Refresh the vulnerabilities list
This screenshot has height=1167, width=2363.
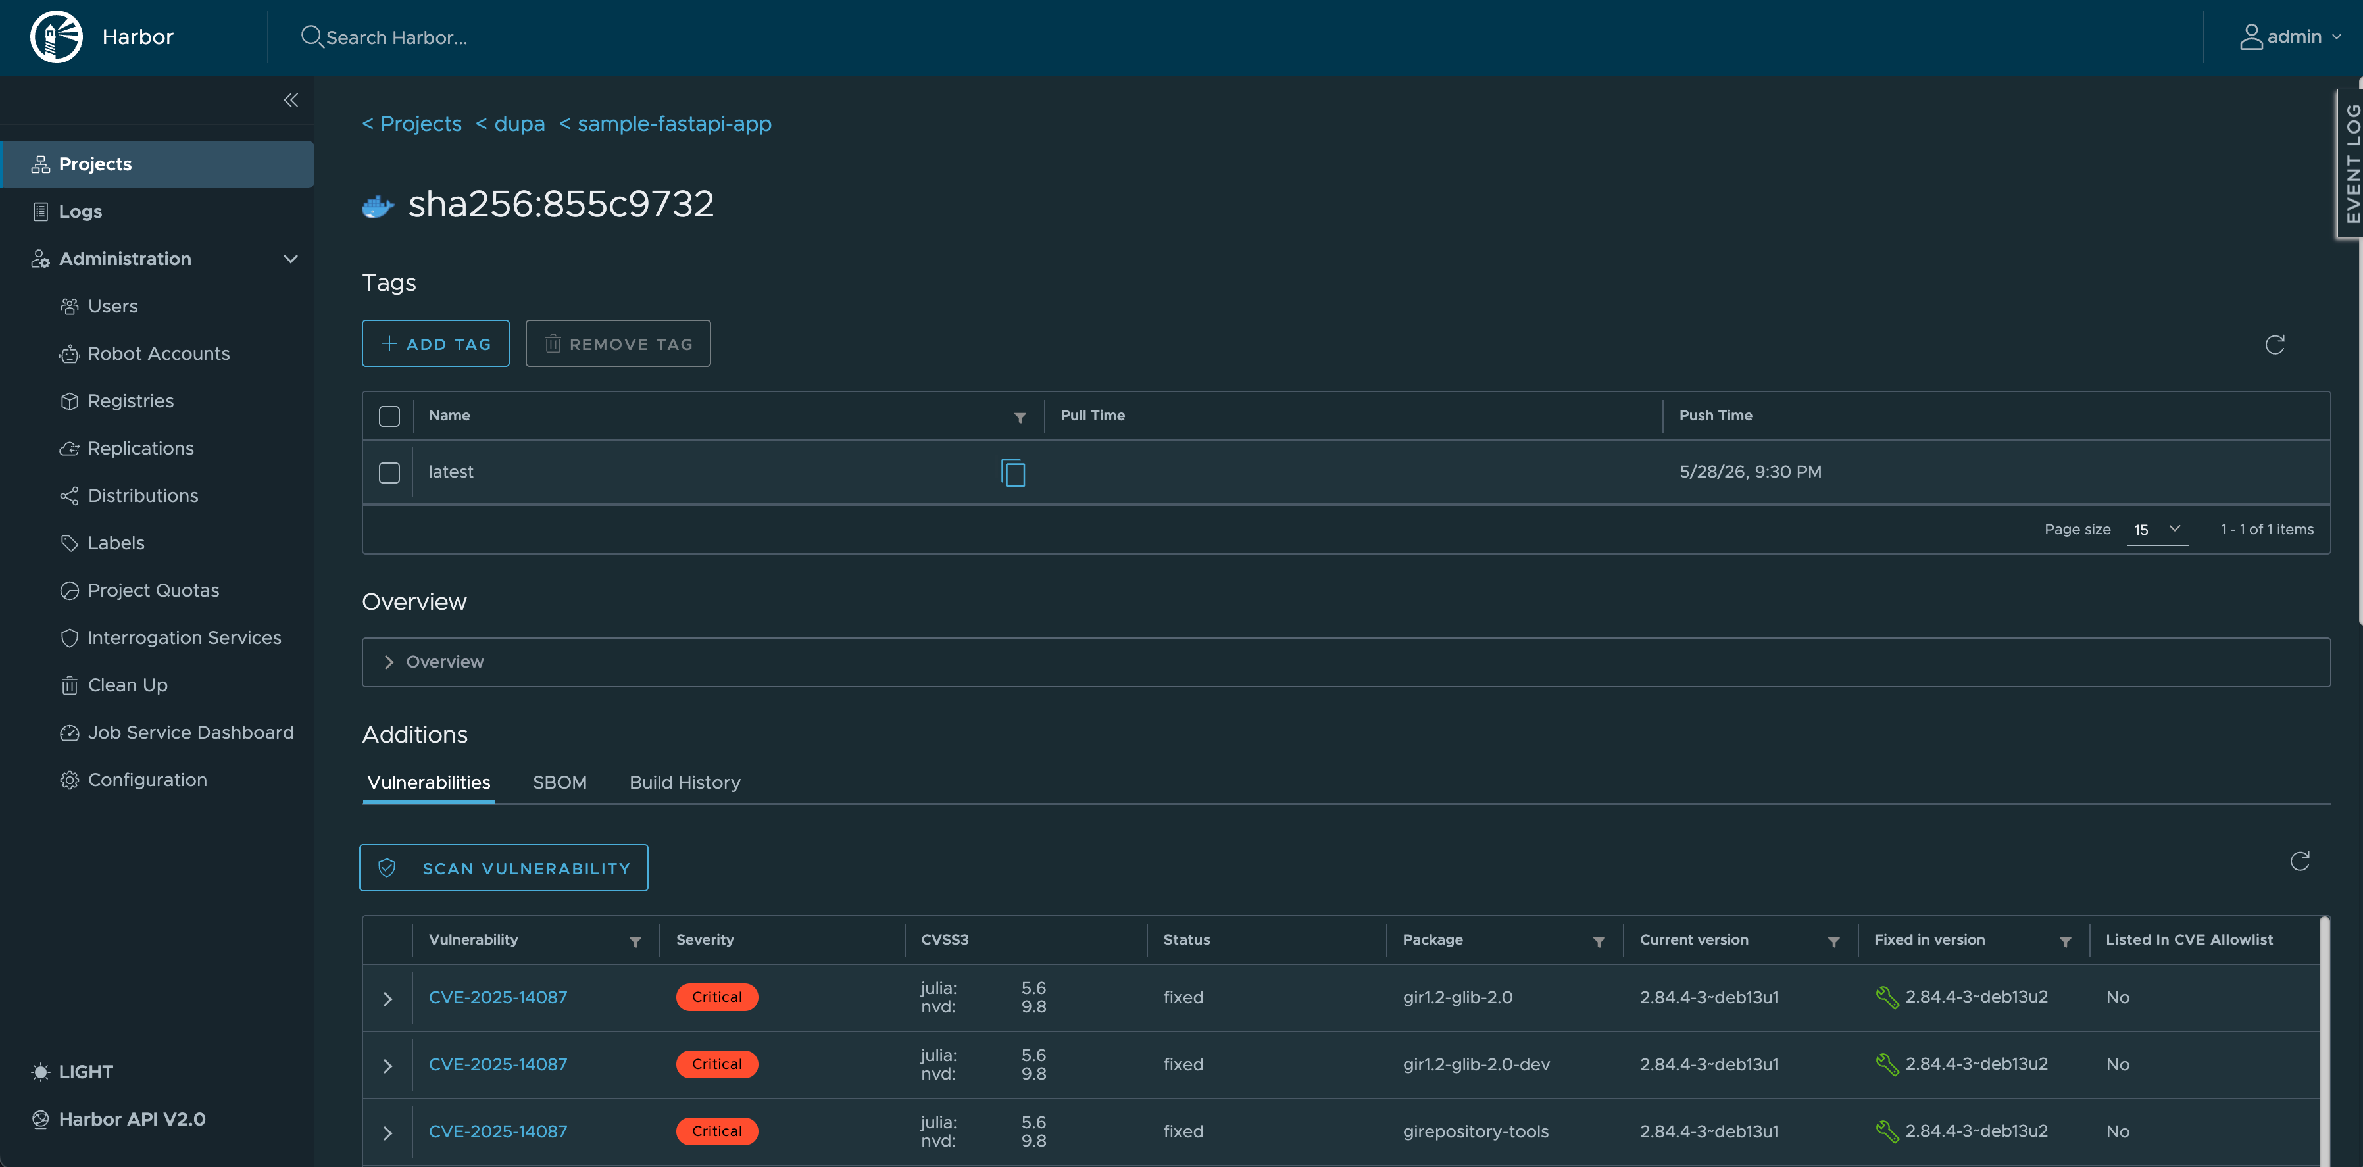pos(2300,860)
